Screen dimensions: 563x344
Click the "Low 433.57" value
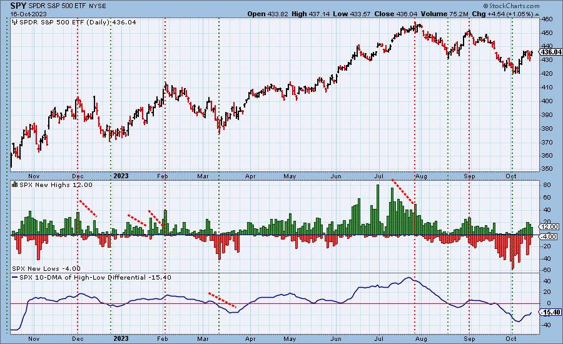pyautogui.click(x=352, y=14)
